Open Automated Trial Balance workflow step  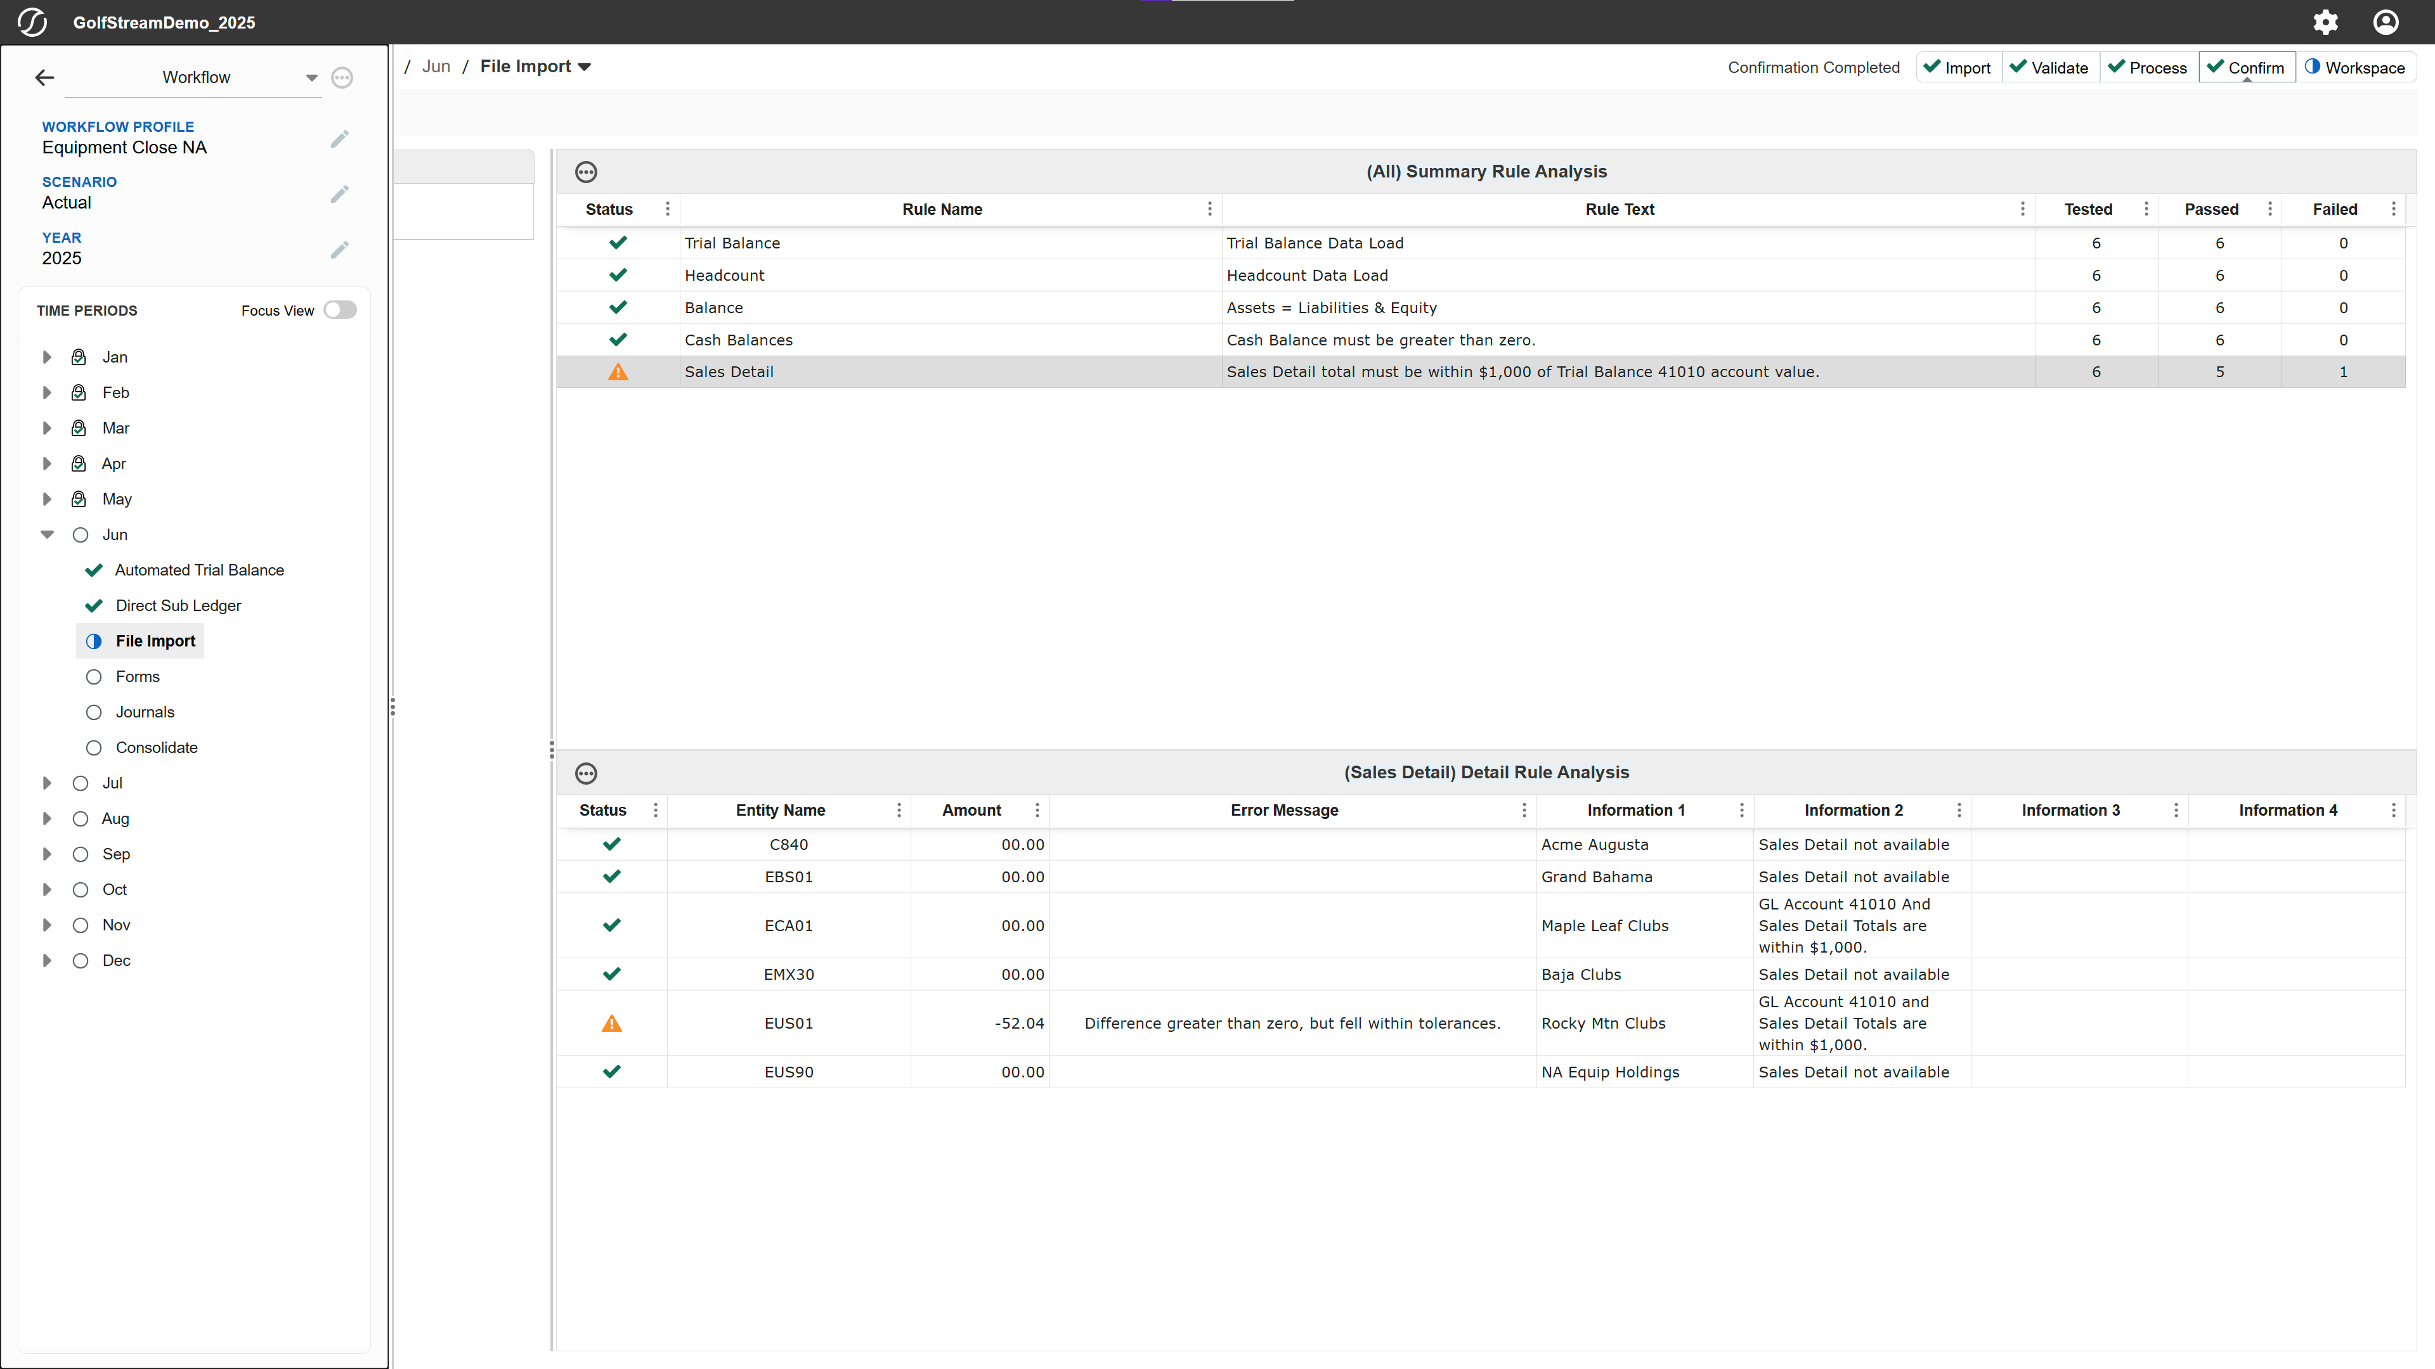coord(200,570)
